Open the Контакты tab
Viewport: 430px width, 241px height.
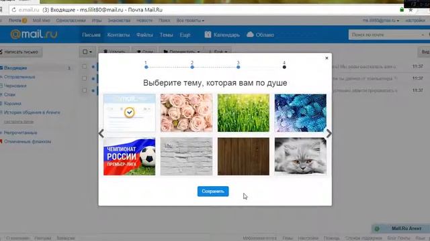(x=118, y=35)
